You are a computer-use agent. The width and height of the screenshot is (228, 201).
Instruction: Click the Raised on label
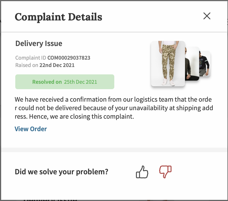[27, 65]
